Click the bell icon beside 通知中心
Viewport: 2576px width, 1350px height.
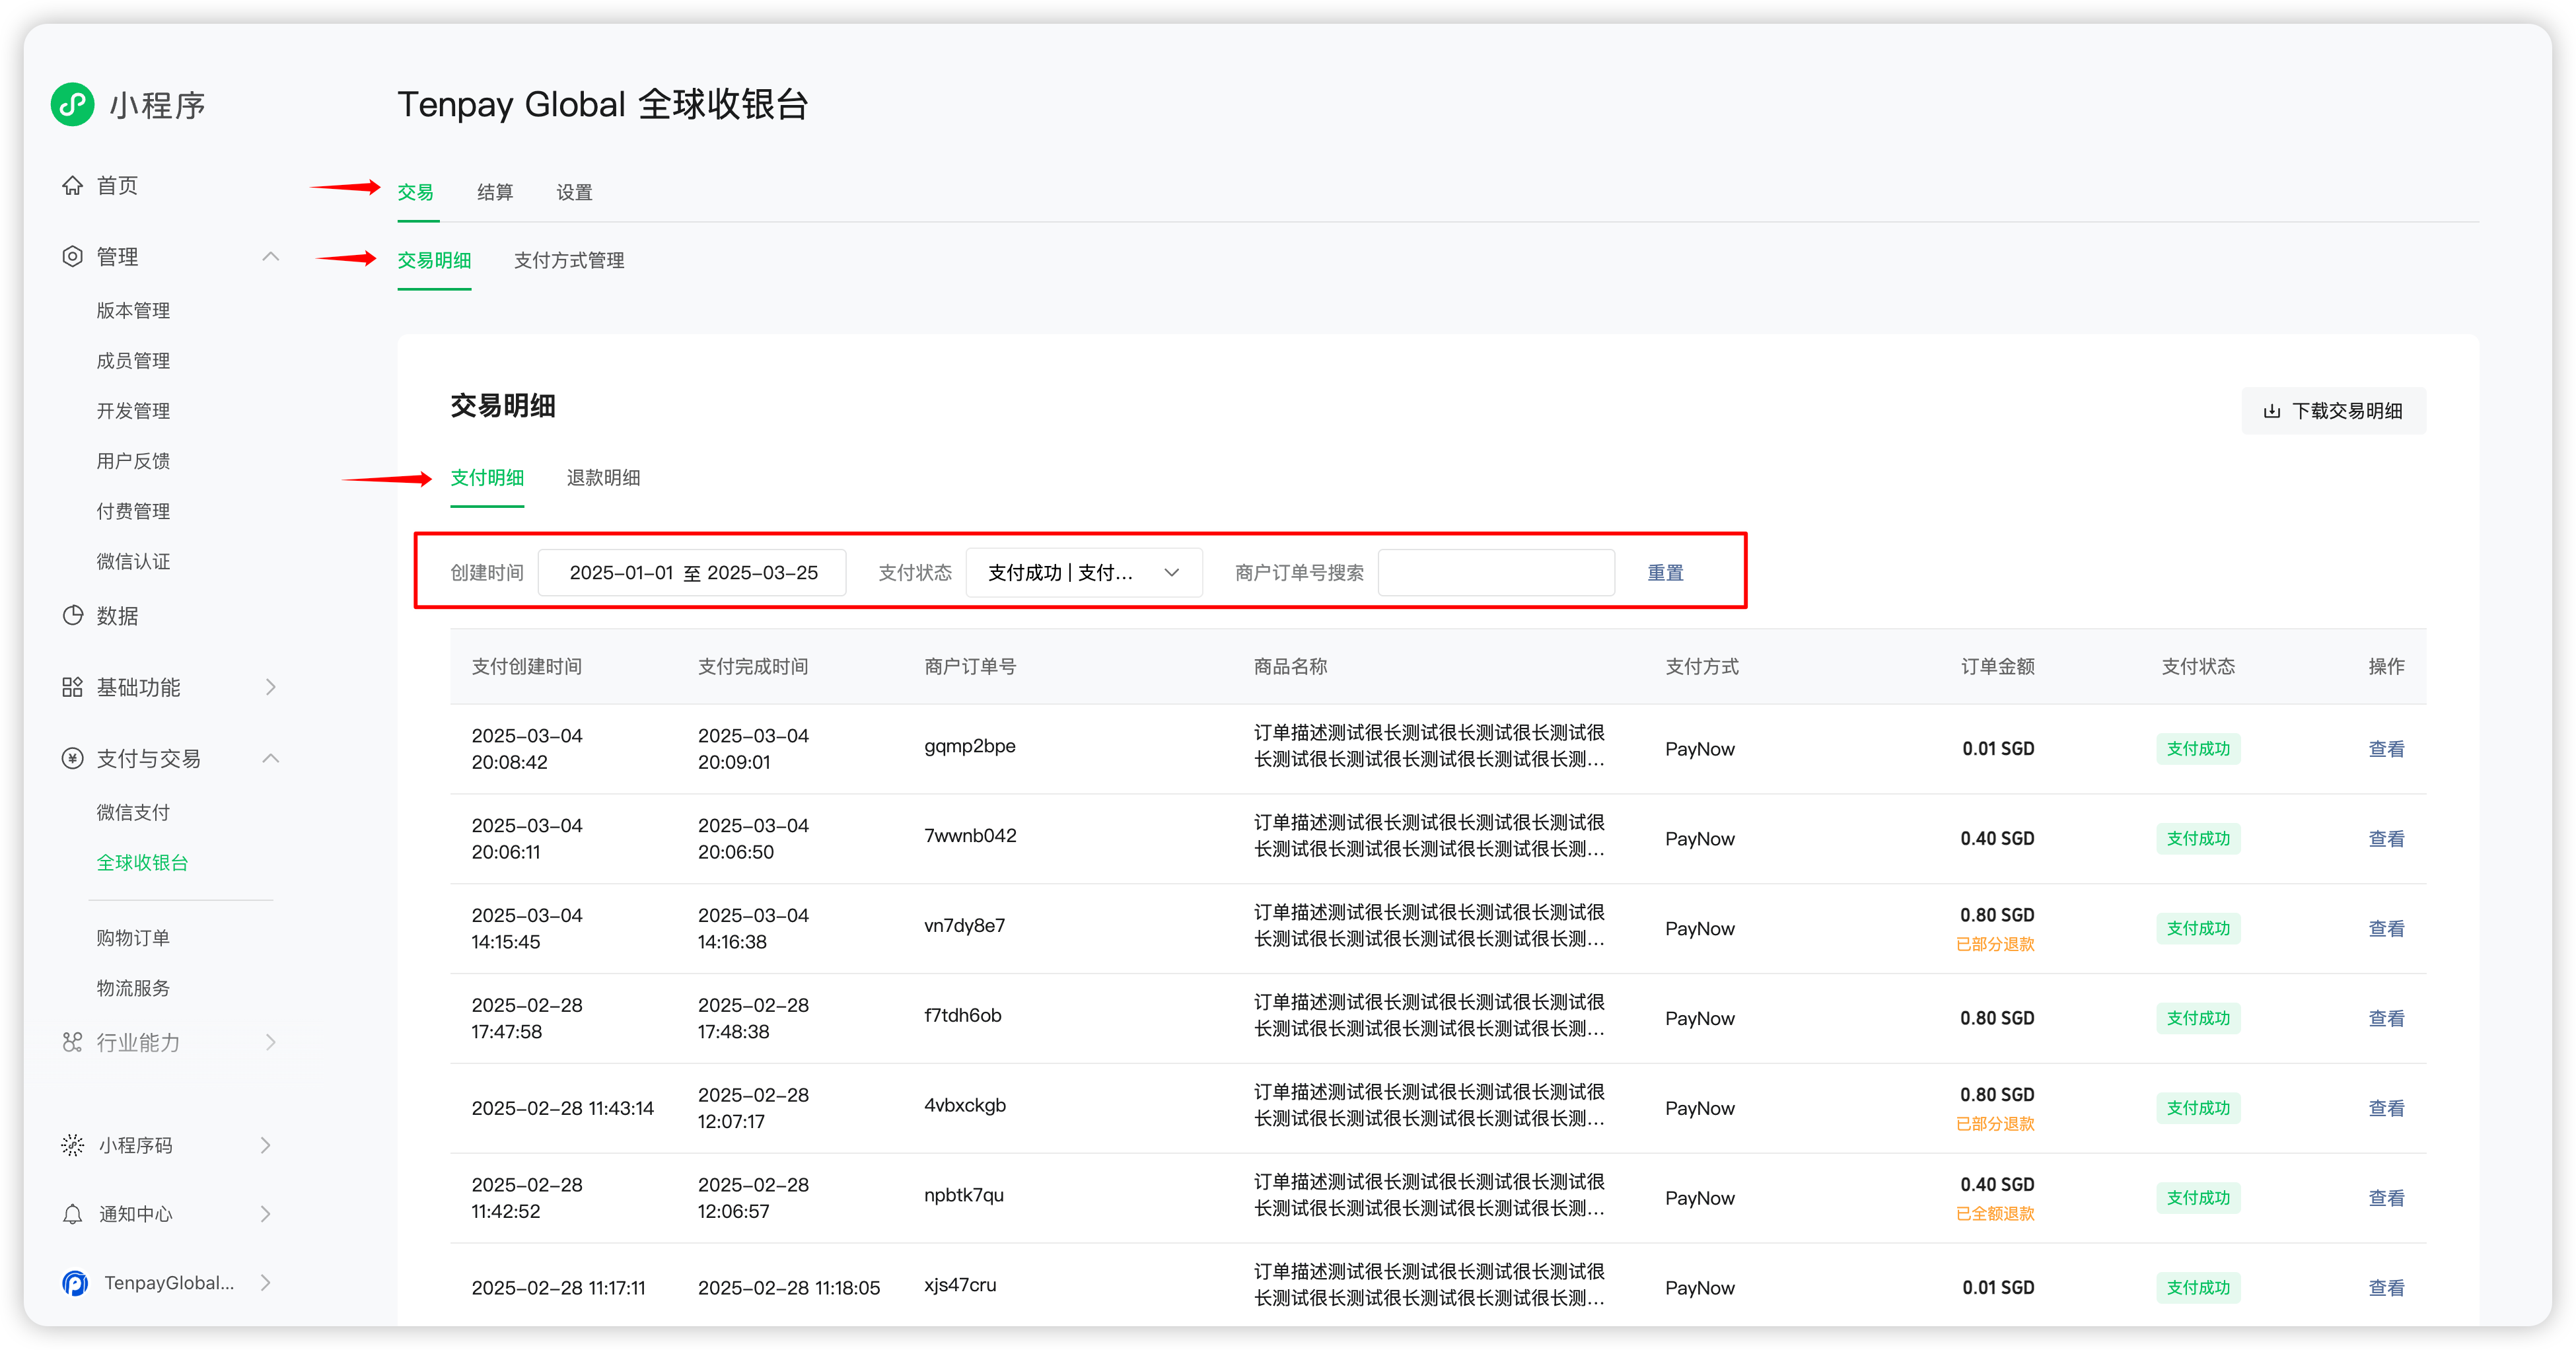(x=72, y=1214)
